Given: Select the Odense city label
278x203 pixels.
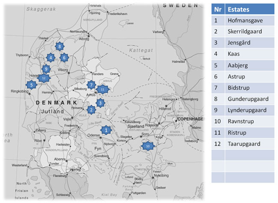Looking at the screenshot, I should pyautogui.click(x=93, y=135).
